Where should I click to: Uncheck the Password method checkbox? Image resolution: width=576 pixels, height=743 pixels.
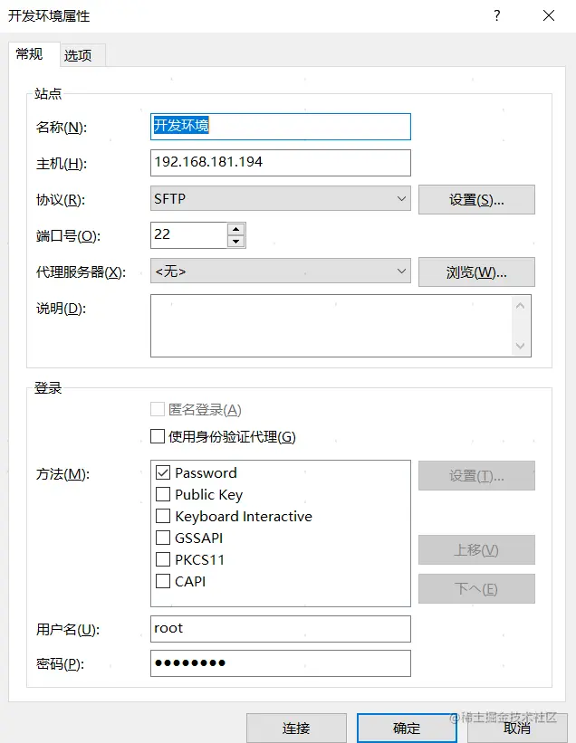pyautogui.click(x=163, y=472)
